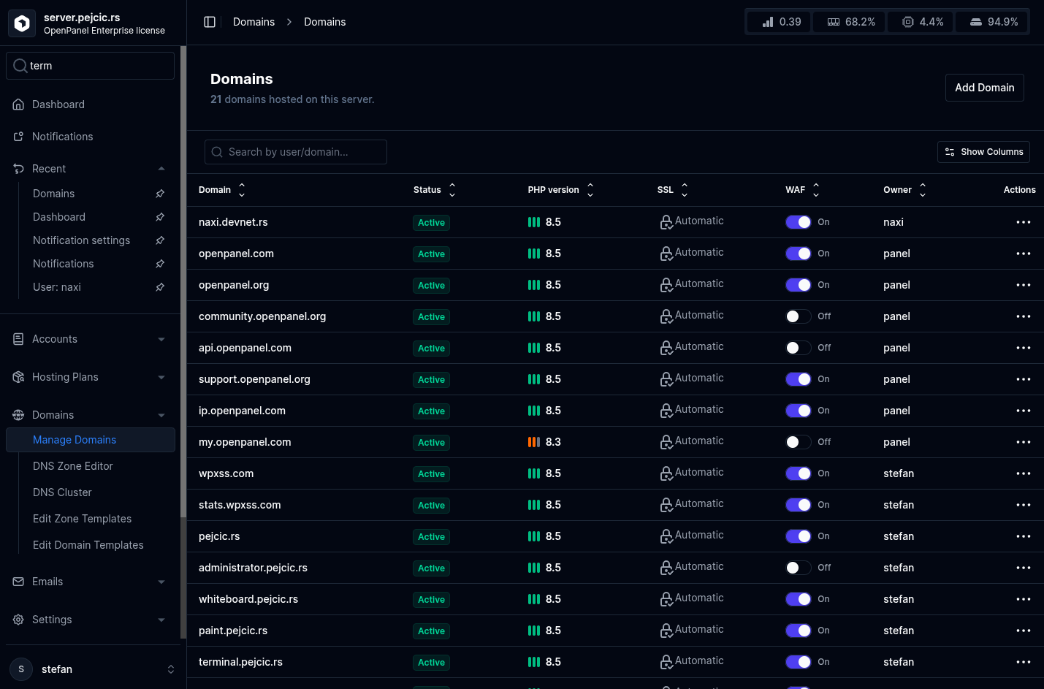Unpin Notifications from the Recent list

160,264
